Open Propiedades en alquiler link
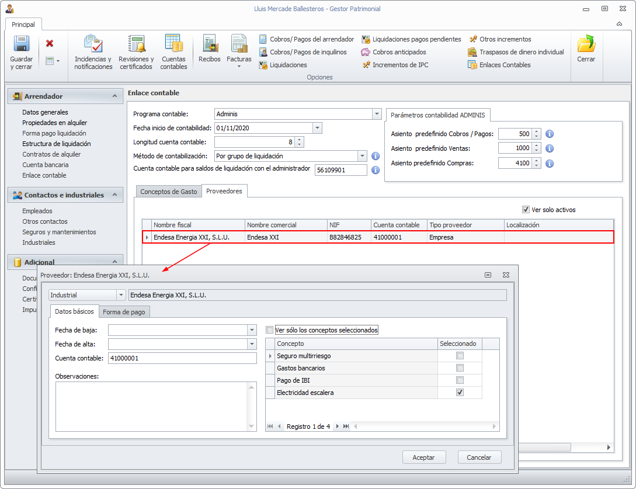 (x=55, y=123)
